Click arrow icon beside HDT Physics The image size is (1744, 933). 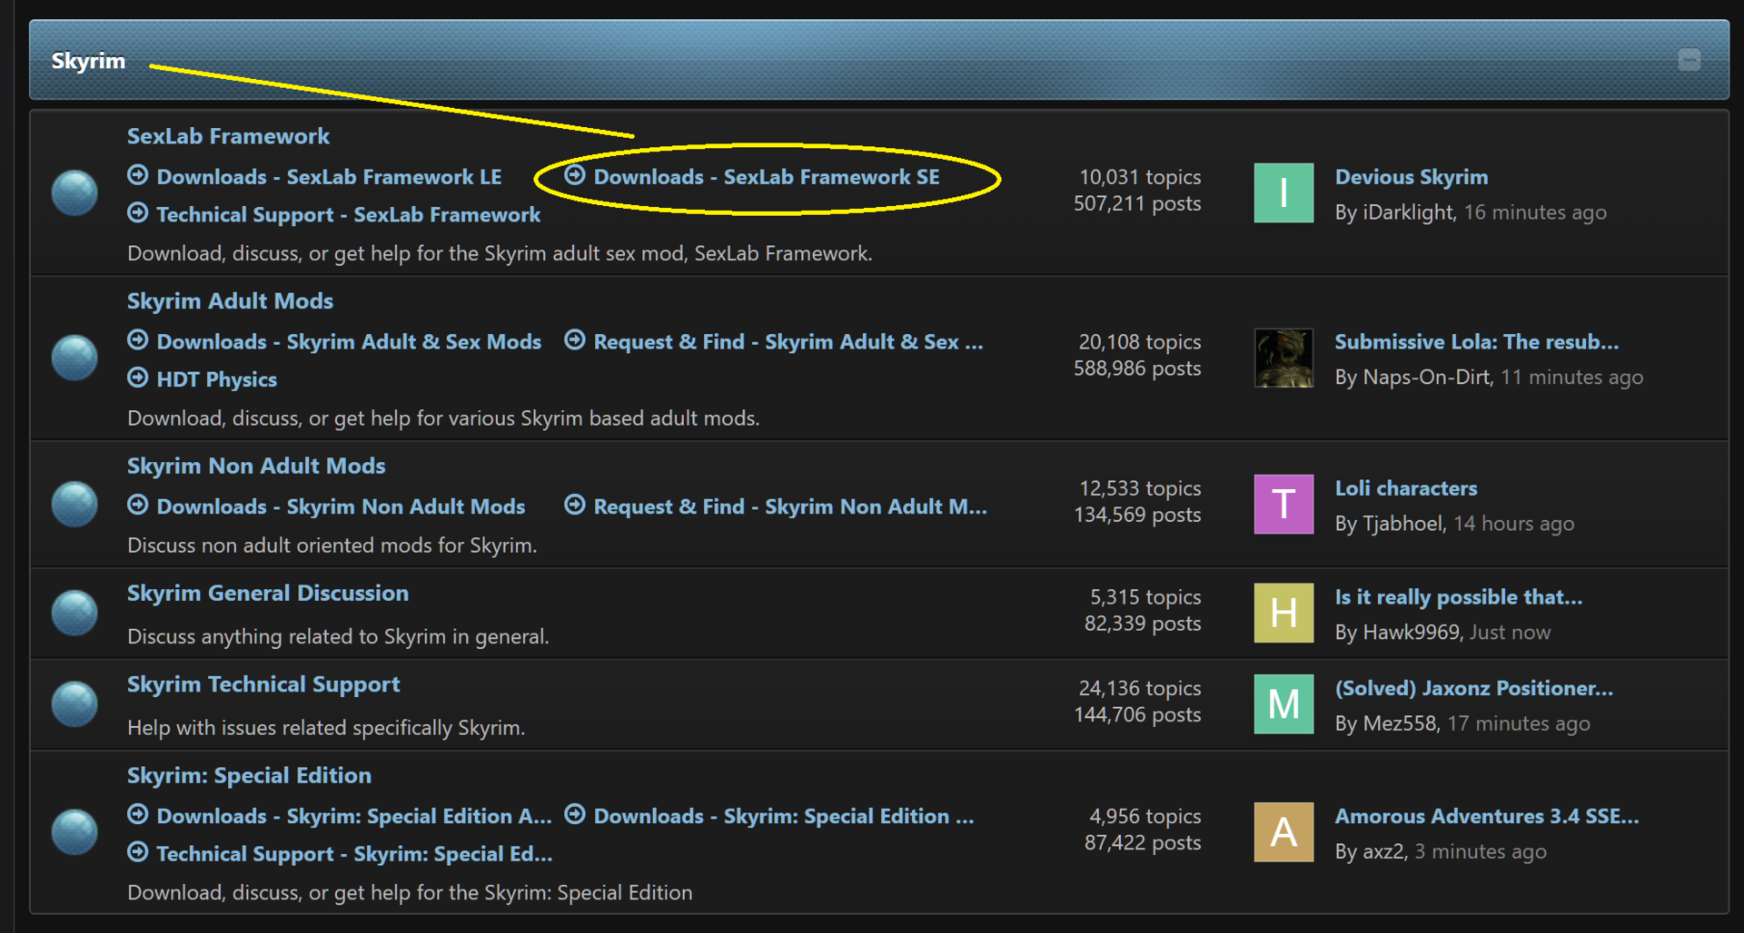coord(138,378)
